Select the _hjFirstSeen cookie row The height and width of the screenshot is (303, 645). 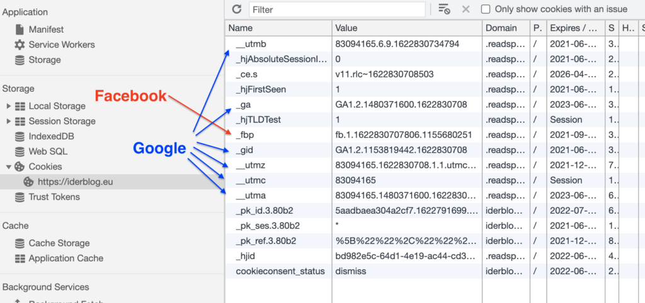[435, 89]
